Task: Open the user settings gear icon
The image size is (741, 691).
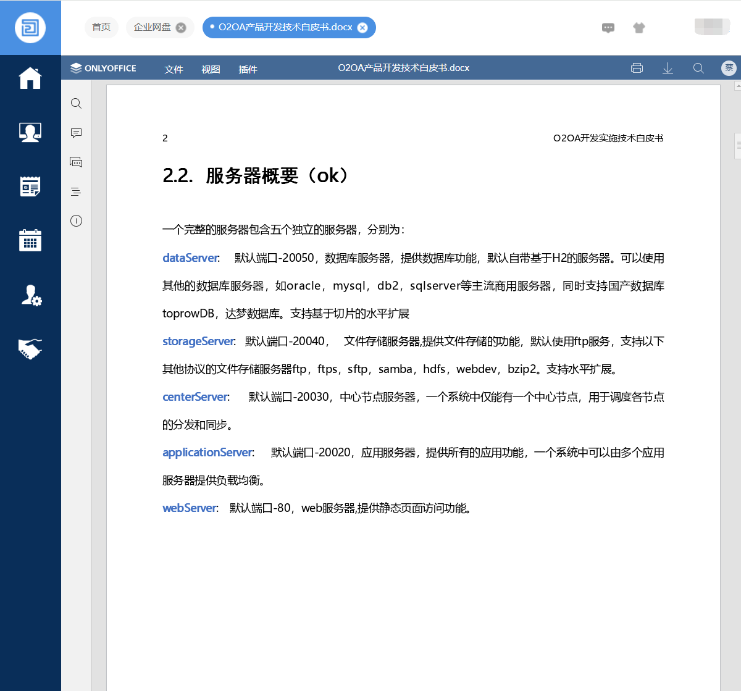Action: (31, 295)
